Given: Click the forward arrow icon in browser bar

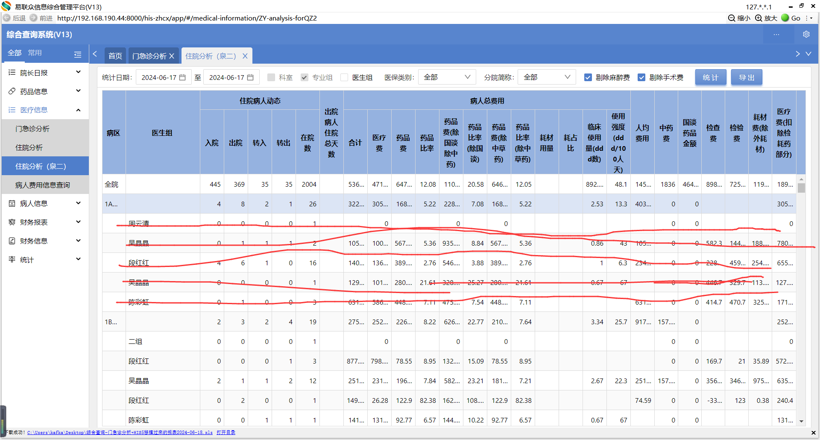Looking at the screenshot, I should pos(33,18).
